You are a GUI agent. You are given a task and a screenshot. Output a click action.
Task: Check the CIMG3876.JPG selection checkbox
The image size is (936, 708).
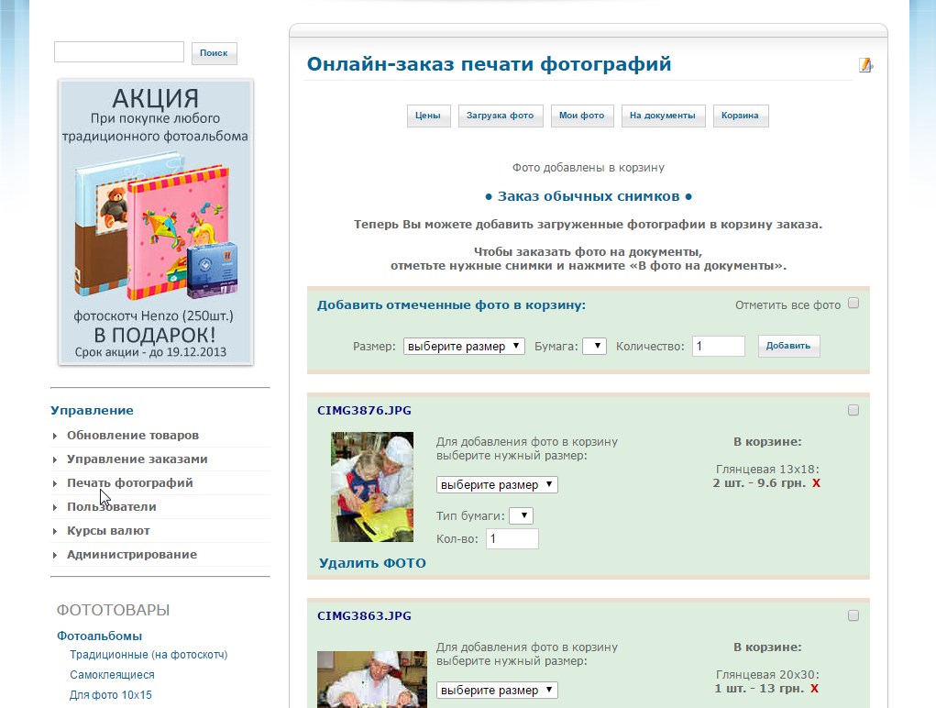point(853,411)
